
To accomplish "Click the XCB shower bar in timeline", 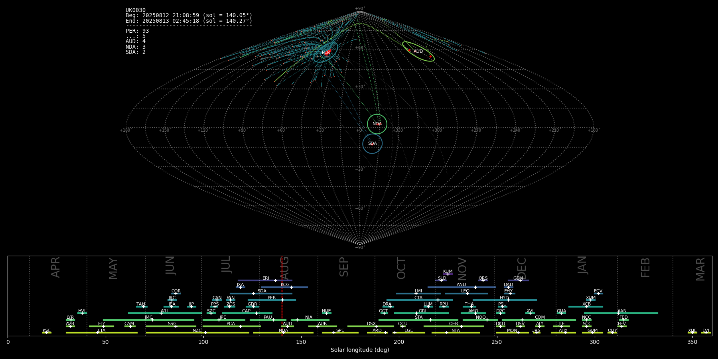I will click(586, 307).
